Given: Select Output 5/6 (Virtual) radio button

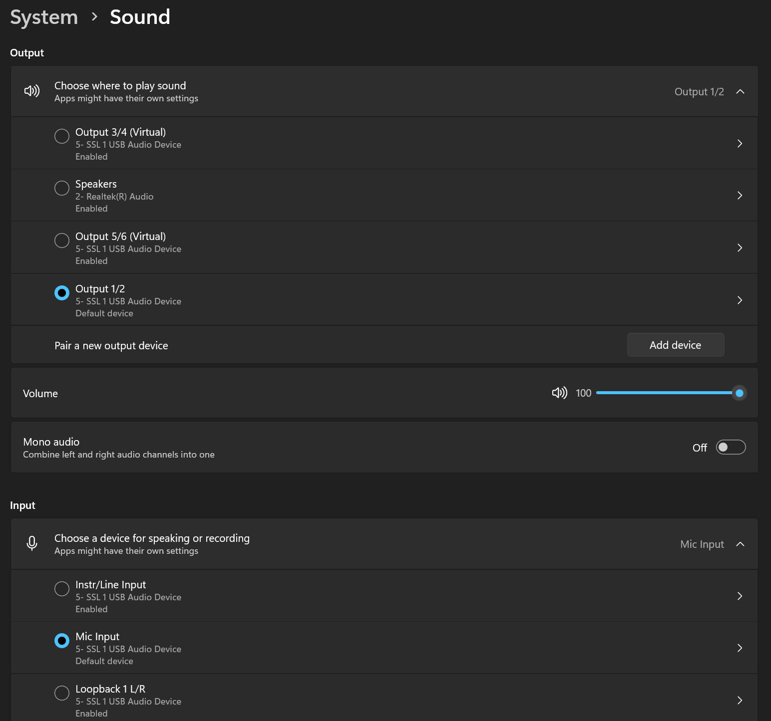Looking at the screenshot, I should (62, 240).
